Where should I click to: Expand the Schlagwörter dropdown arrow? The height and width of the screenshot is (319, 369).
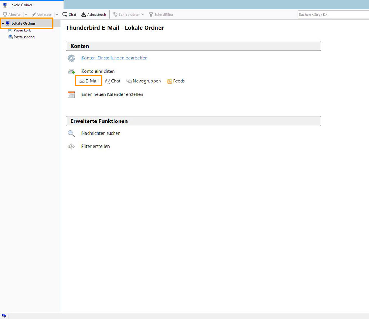tap(143, 14)
